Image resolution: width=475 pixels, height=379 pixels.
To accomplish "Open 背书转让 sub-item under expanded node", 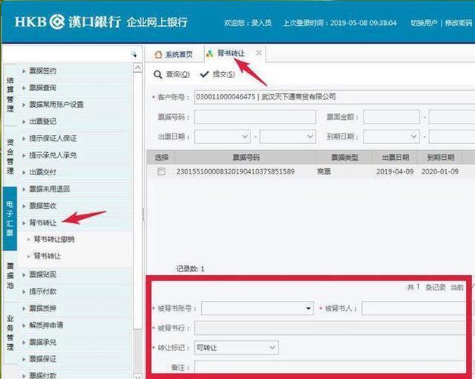I will pyautogui.click(x=47, y=256).
